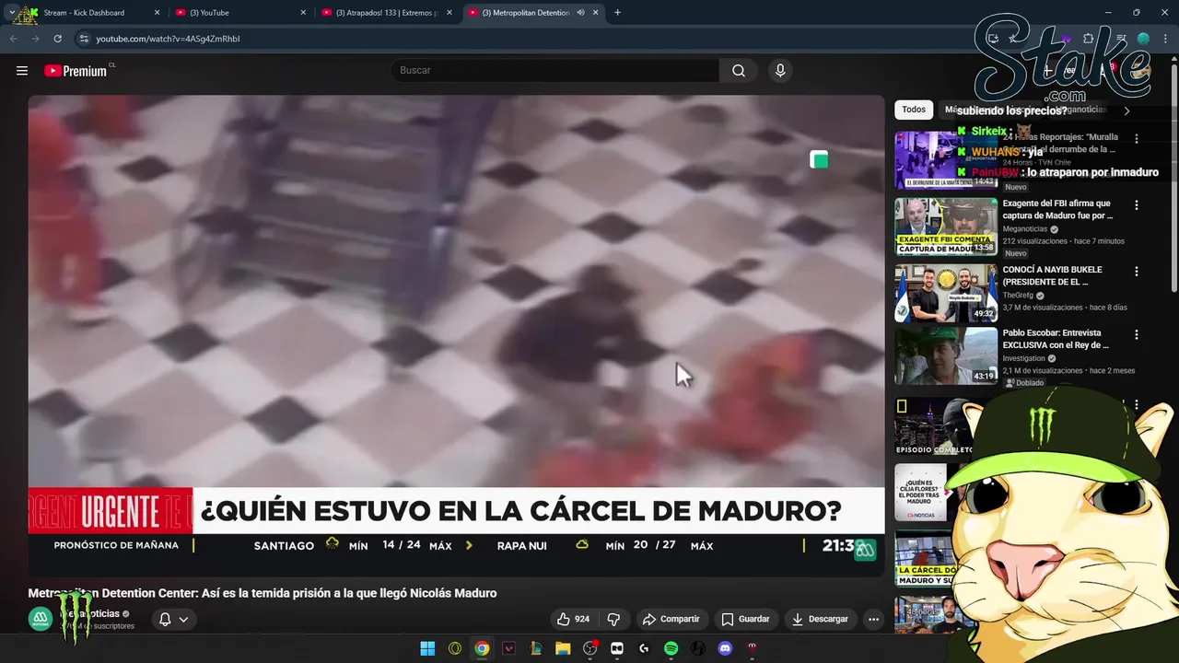The image size is (1179, 663).
Task: Select the Todos filter chip
Action: tap(914, 110)
